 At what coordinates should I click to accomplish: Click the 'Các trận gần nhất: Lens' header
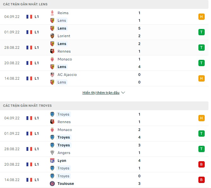coord(25,4)
